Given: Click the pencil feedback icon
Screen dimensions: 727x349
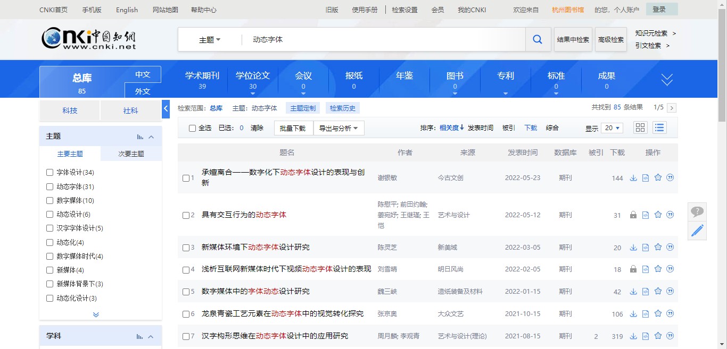Looking at the screenshot, I should [697, 231].
